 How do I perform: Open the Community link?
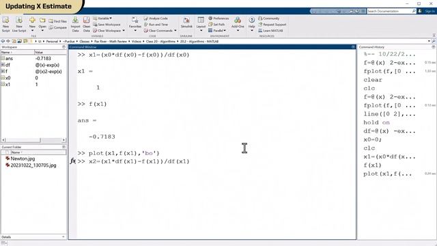tap(268, 18)
